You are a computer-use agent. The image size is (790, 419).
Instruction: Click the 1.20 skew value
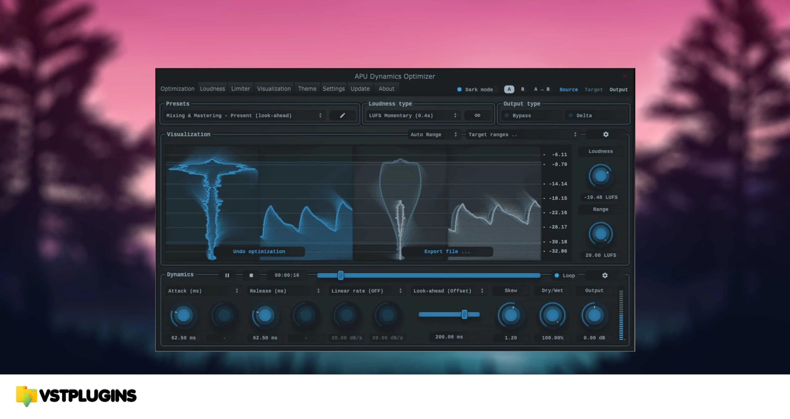tap(510, 338)
